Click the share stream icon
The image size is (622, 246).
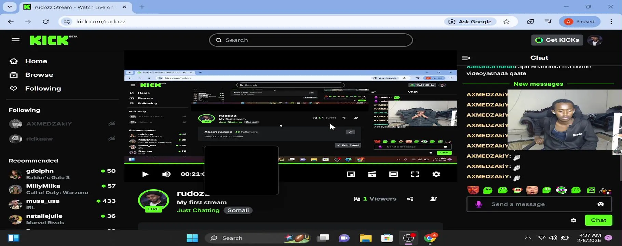click(410, 199)
